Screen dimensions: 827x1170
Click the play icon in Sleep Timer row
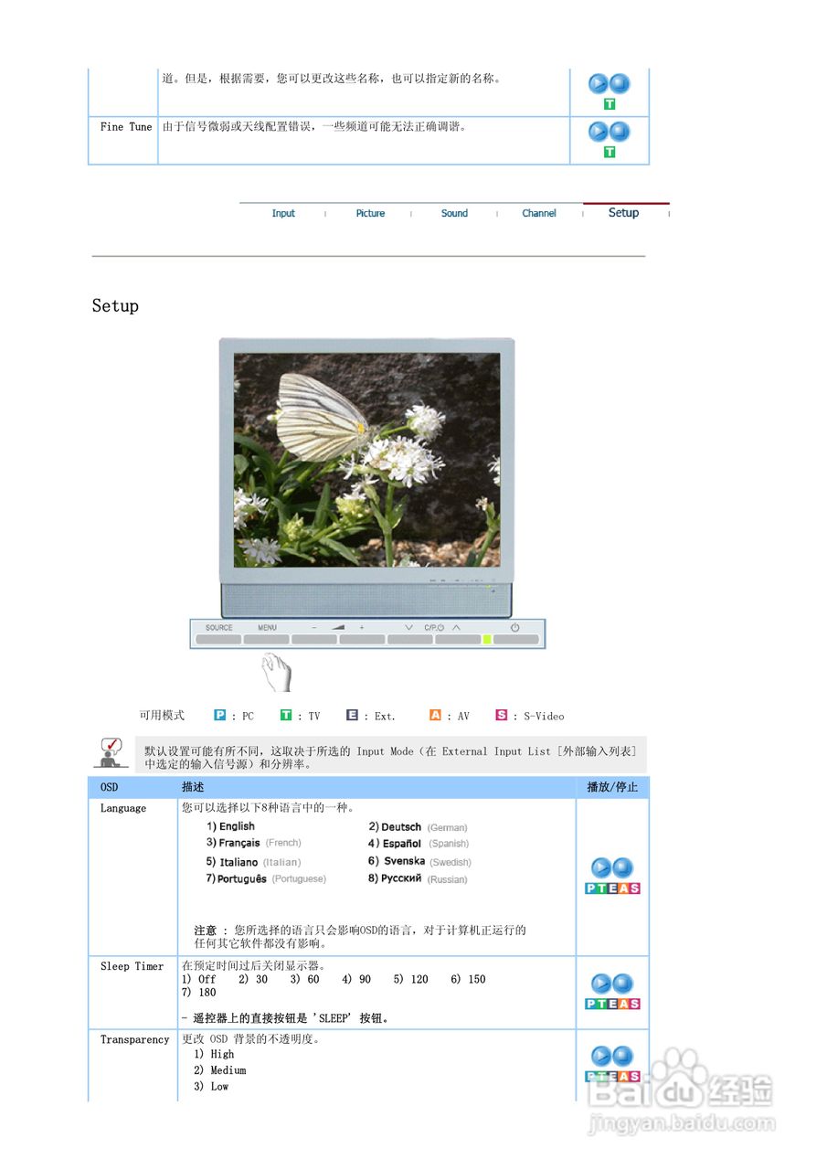pyautogui.click(x=601, y=984)
